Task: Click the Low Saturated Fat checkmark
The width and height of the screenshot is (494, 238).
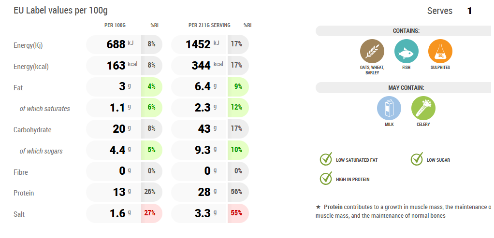Action: coord(326,159)
